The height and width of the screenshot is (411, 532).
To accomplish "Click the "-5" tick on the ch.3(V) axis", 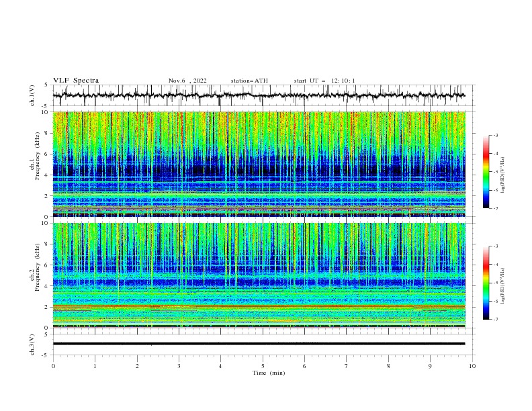I will 46,355.
